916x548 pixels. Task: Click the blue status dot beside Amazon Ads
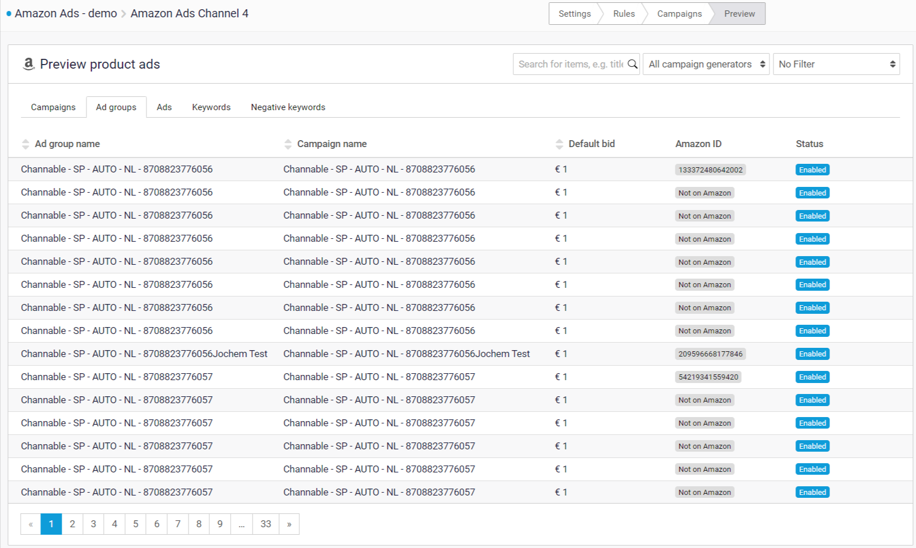pyautogui.click(x=9, y=14)
